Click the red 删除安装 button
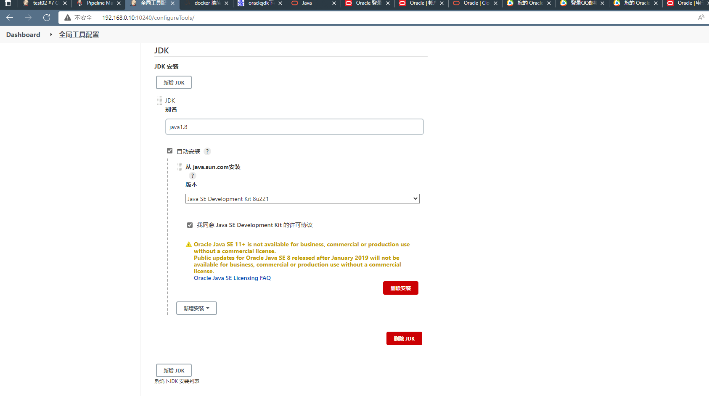The width and height of the screenshot is (709, 396). (x=401, y=288)
